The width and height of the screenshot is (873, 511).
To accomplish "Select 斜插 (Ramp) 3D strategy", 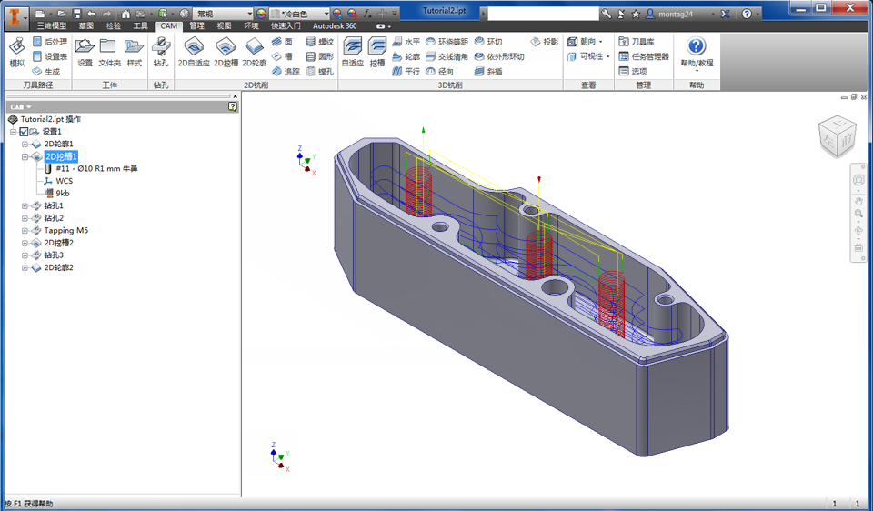I will 489,71.
